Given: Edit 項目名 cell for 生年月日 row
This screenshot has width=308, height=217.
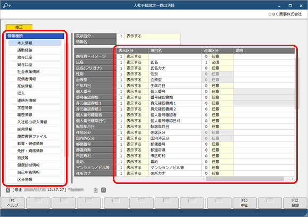Looking at the screenshot, I should pos(175,86).
